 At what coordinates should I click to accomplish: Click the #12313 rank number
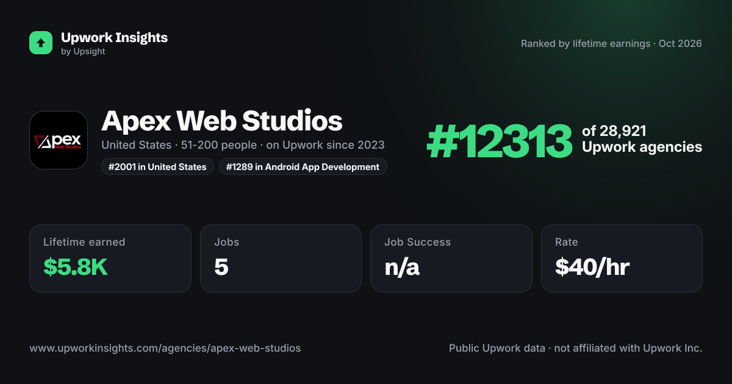click(500, 141)
